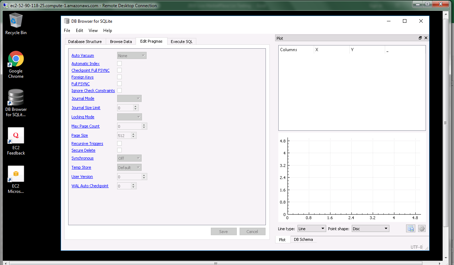Close the Plot panel

coord(426,38)
